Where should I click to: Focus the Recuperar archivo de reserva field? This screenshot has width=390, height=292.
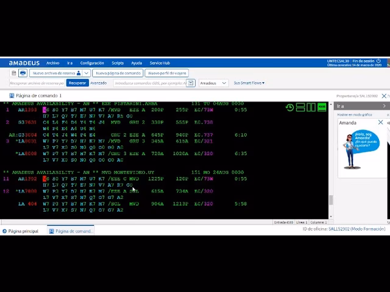click(37, 83)
